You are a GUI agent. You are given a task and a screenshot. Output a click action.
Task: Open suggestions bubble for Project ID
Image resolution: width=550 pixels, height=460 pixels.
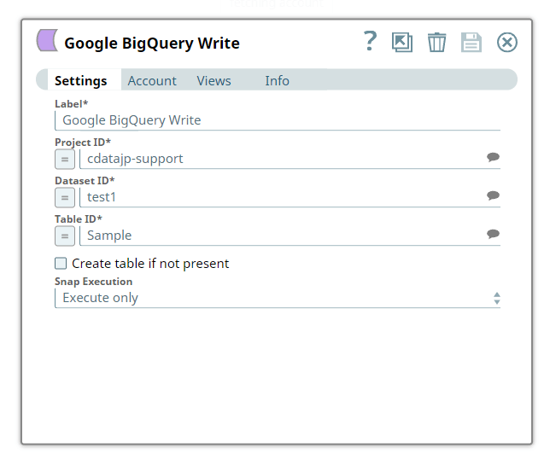pyautogui.click(x=493, y=158)
